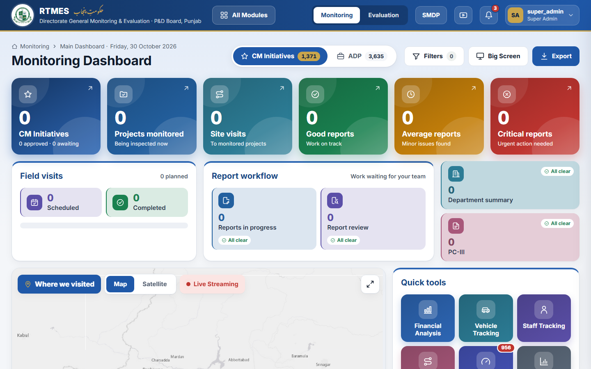Viewport: 591px width, 369px height.
Task: Click the Scheduled calendar icon
Action: (34, 203)
